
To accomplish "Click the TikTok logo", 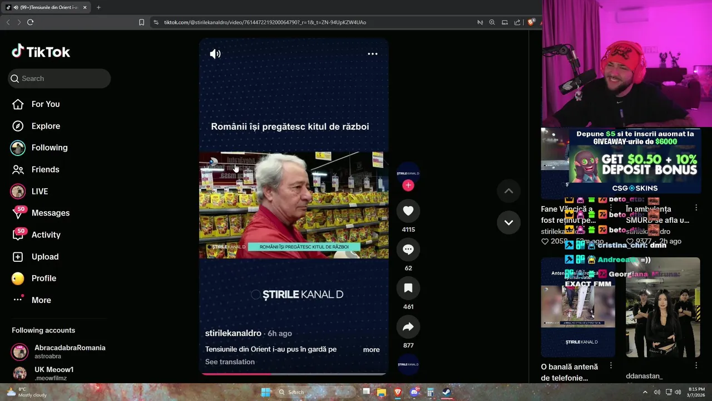I will click(41, 52).
